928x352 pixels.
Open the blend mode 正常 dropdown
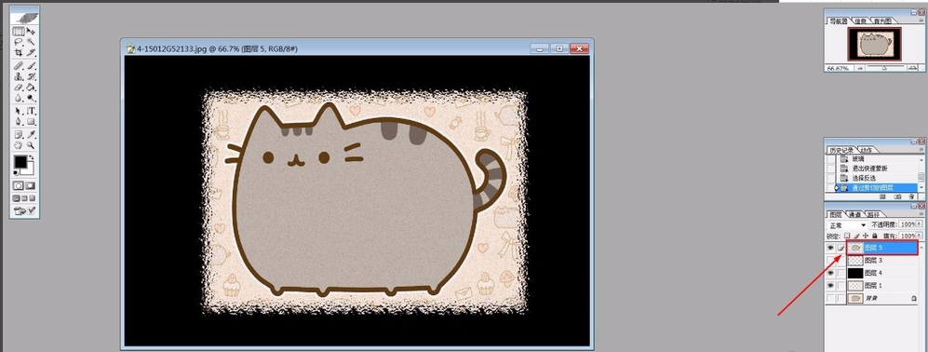coord(848,225)
